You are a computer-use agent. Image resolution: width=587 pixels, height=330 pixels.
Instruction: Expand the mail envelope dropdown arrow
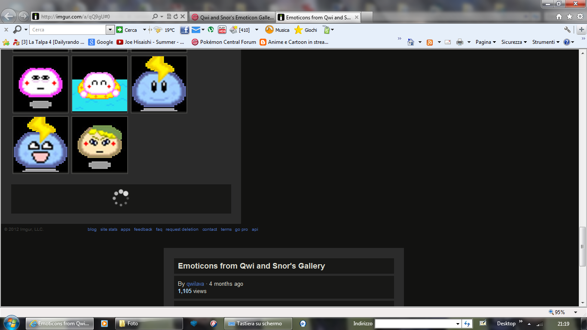tap(203, 30)
